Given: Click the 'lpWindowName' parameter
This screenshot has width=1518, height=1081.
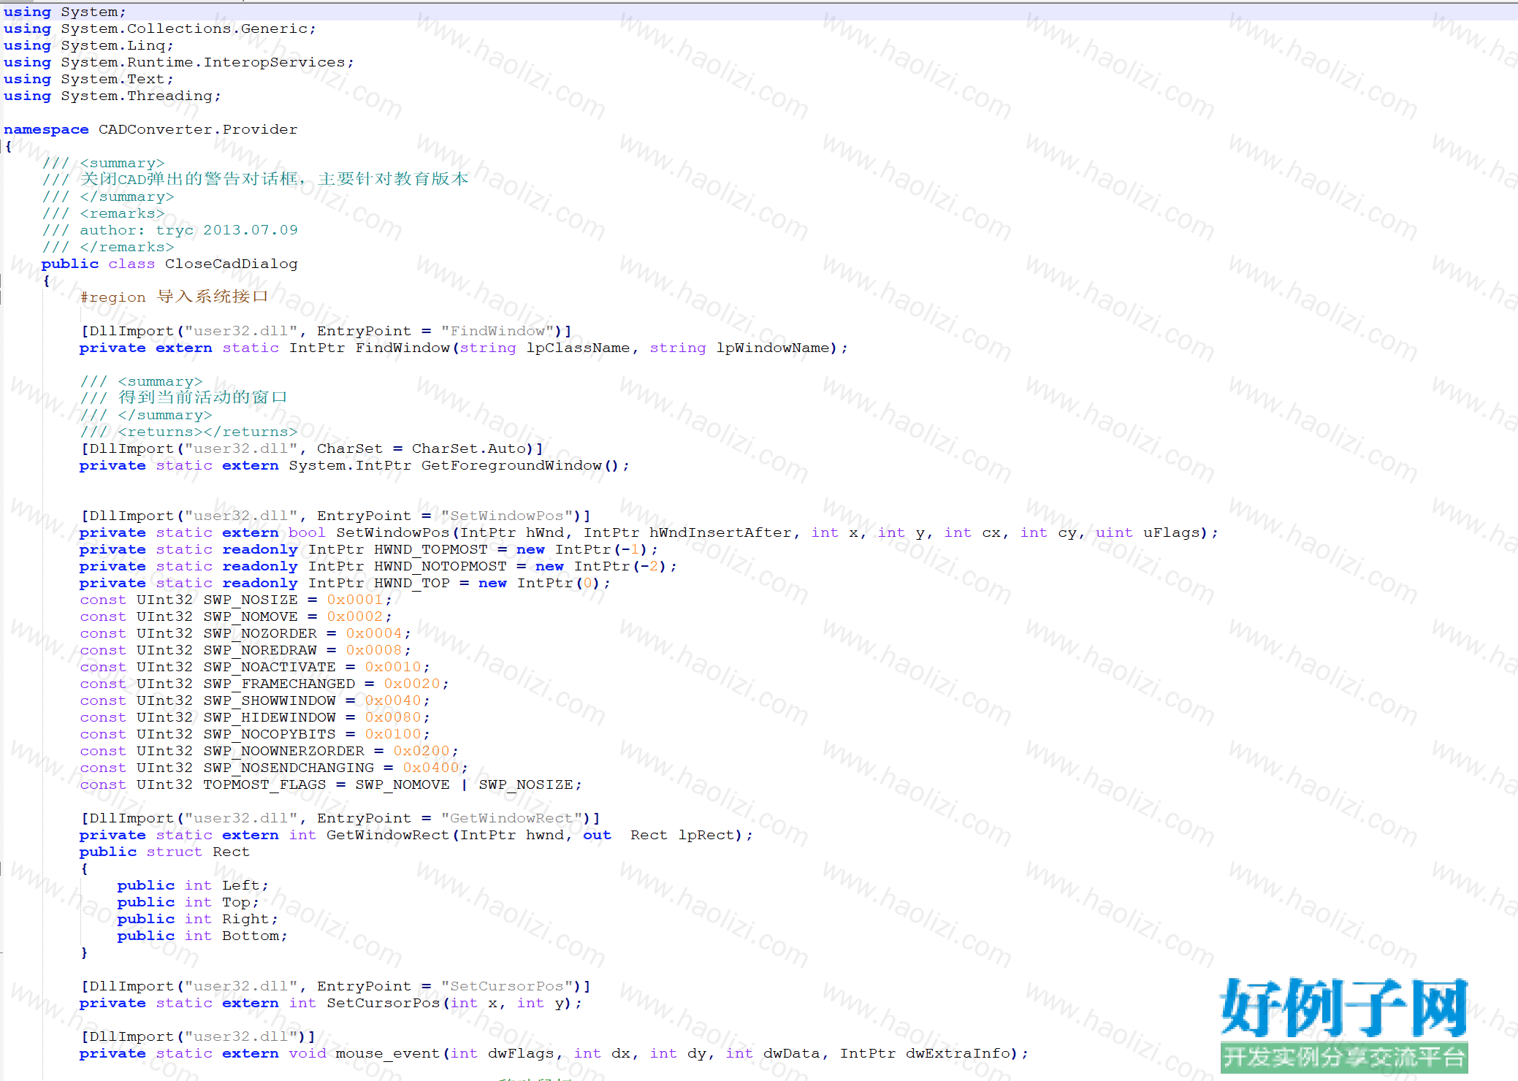Looking at the screenshot, I should (x=772, y=348).
